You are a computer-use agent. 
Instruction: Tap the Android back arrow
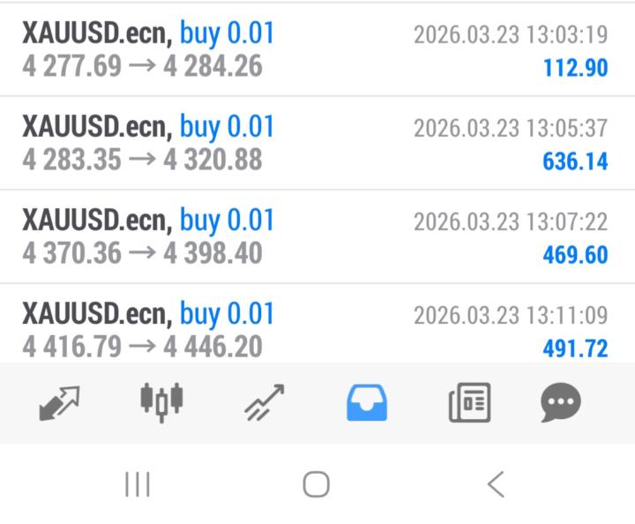click(x=496, y=484)
